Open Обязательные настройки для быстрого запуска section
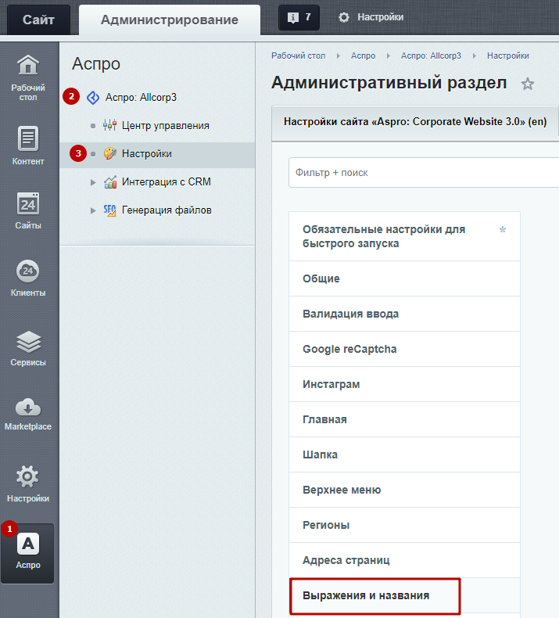 (x=404, y=236)
